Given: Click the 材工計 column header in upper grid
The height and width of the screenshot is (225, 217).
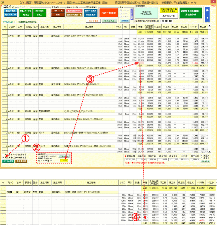Looking at the screenshot, I should [x=203, y=27].
